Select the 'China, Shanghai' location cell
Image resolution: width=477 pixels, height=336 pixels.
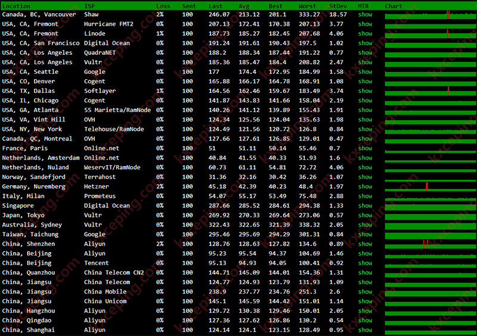28,330
